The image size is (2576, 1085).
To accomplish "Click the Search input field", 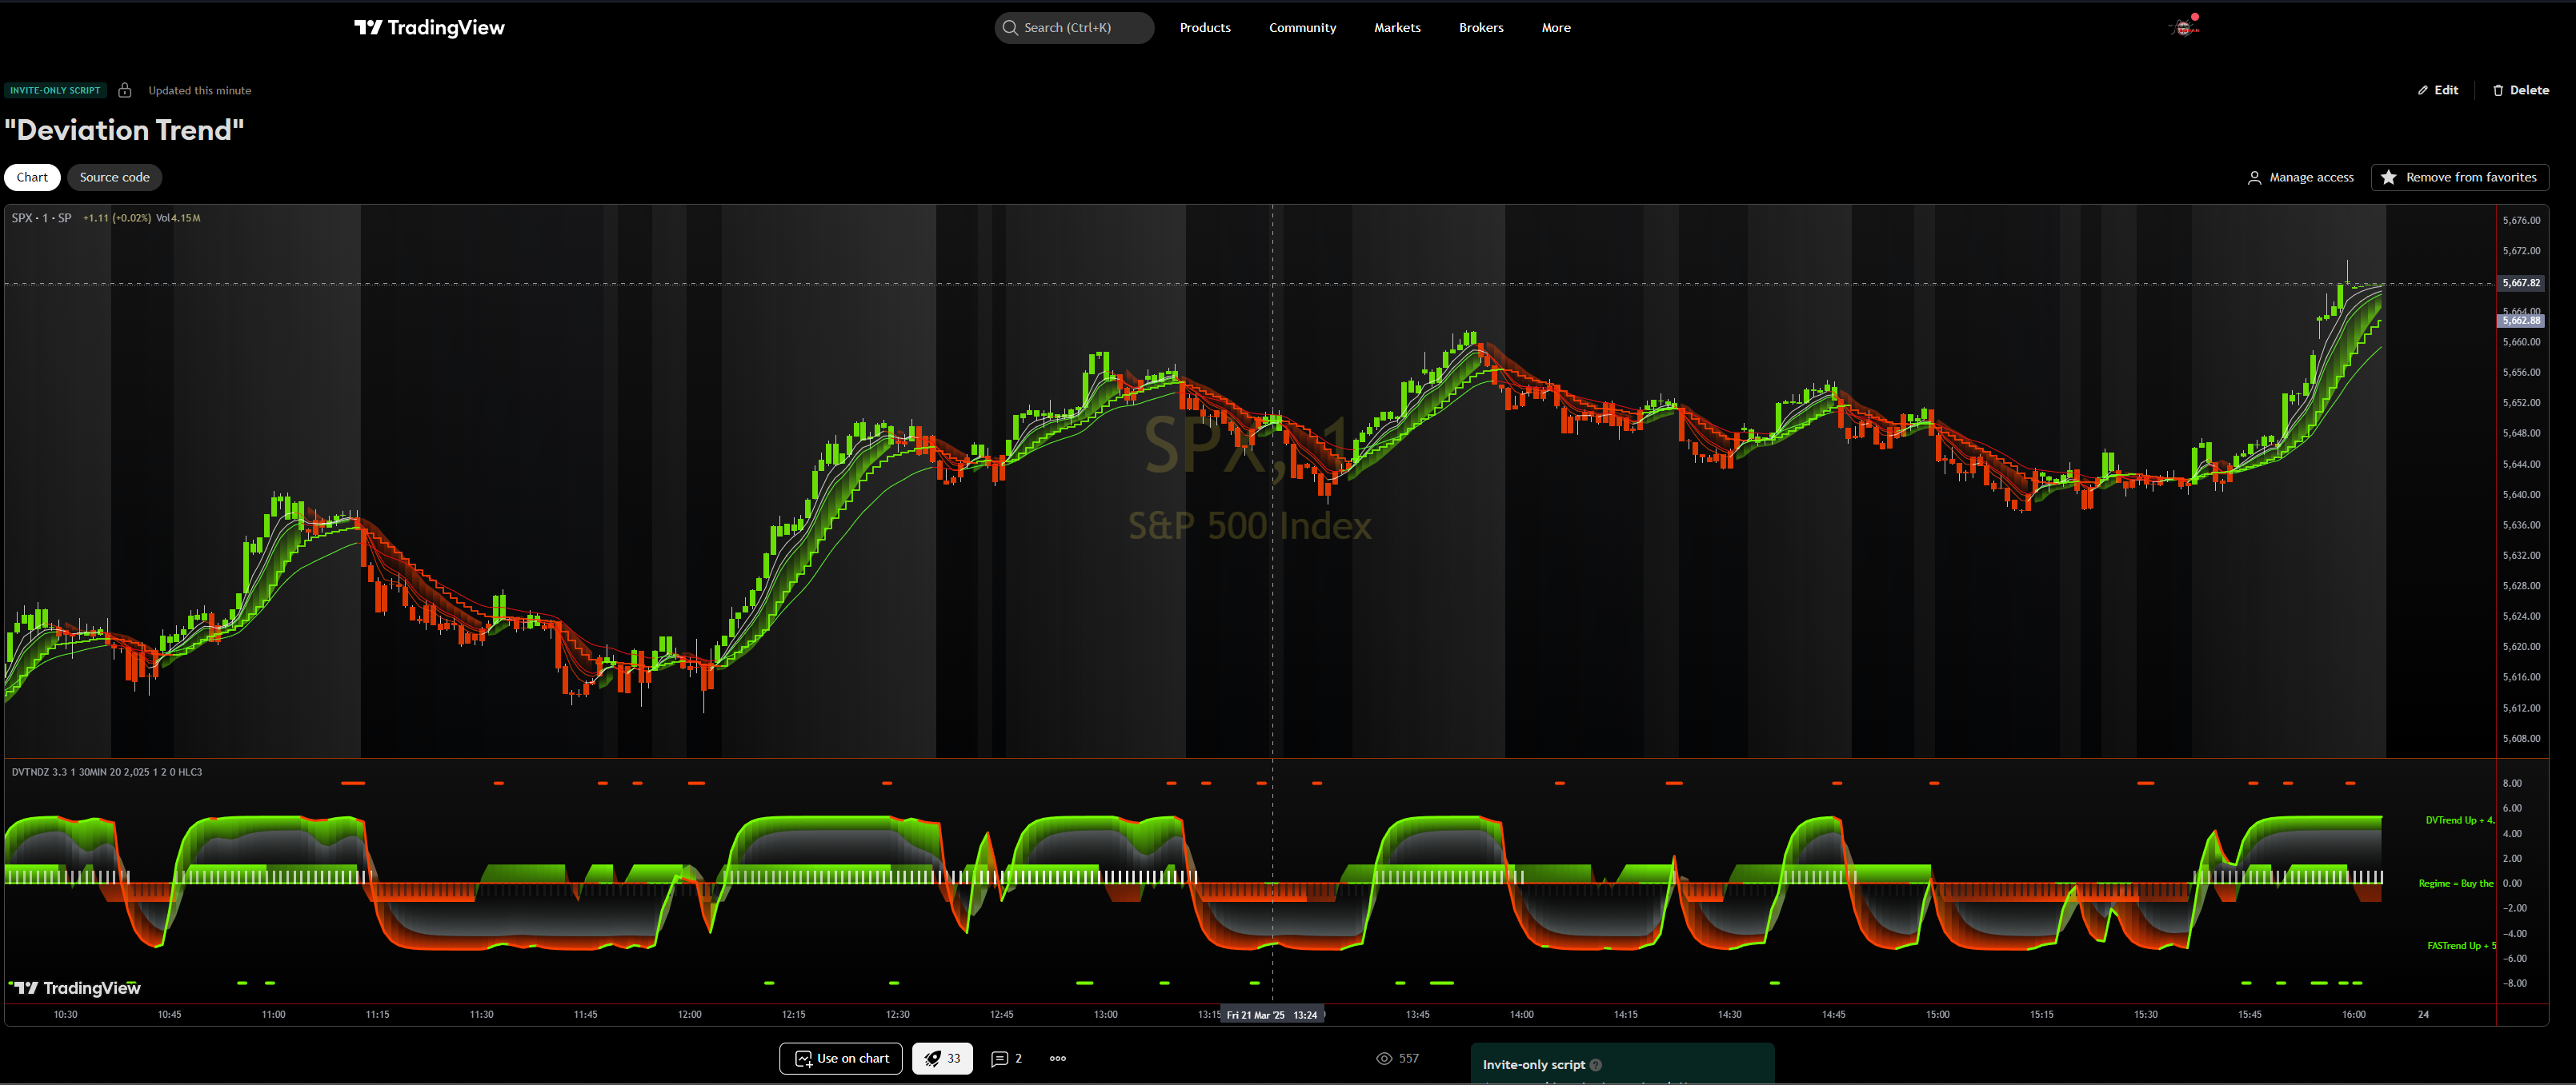I will (1075, 28).
